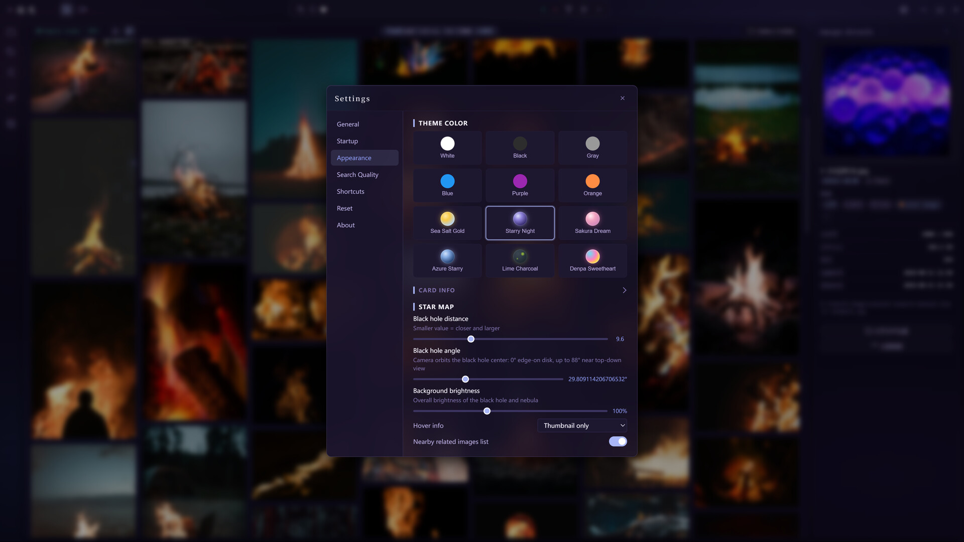The image size is (964, 542).
Task: Click the Black hole distance slider handle
Action: 471,339
